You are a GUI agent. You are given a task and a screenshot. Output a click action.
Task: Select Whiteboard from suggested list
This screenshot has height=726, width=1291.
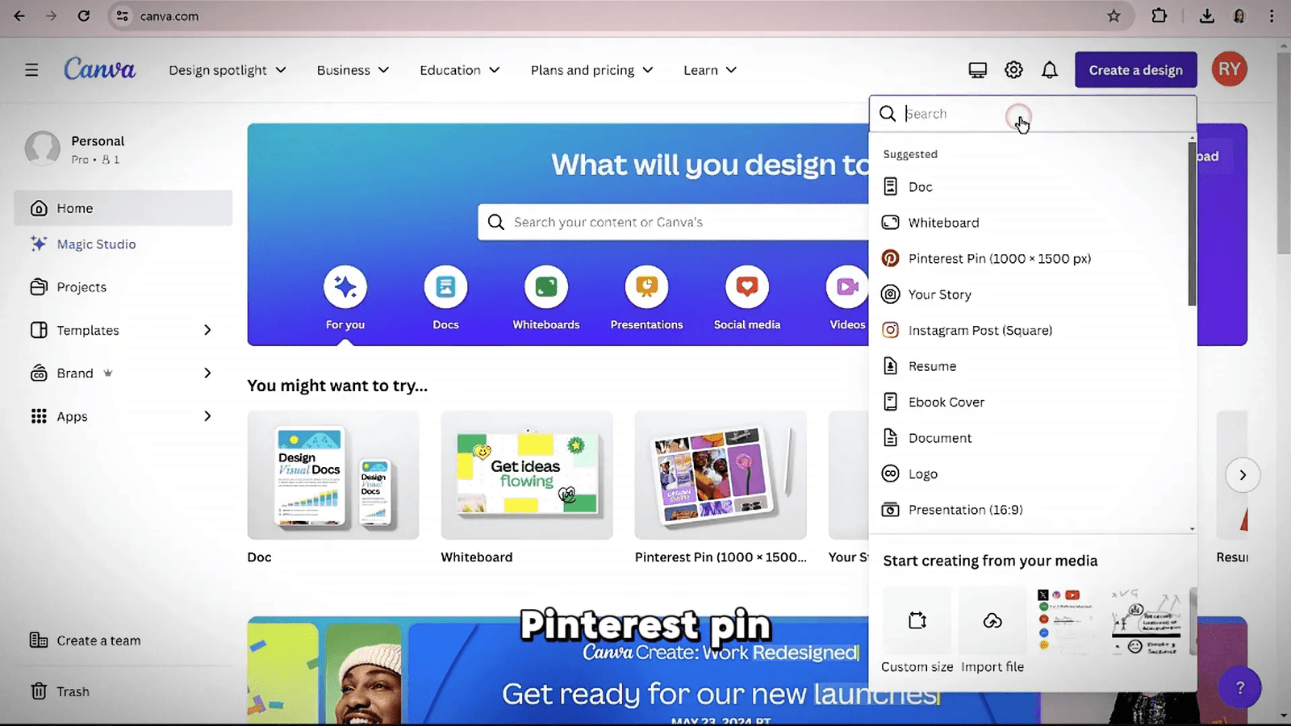click(1030, 223)
